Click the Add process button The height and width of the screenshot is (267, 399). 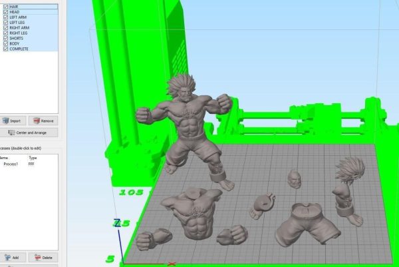[x=13, y=257]
